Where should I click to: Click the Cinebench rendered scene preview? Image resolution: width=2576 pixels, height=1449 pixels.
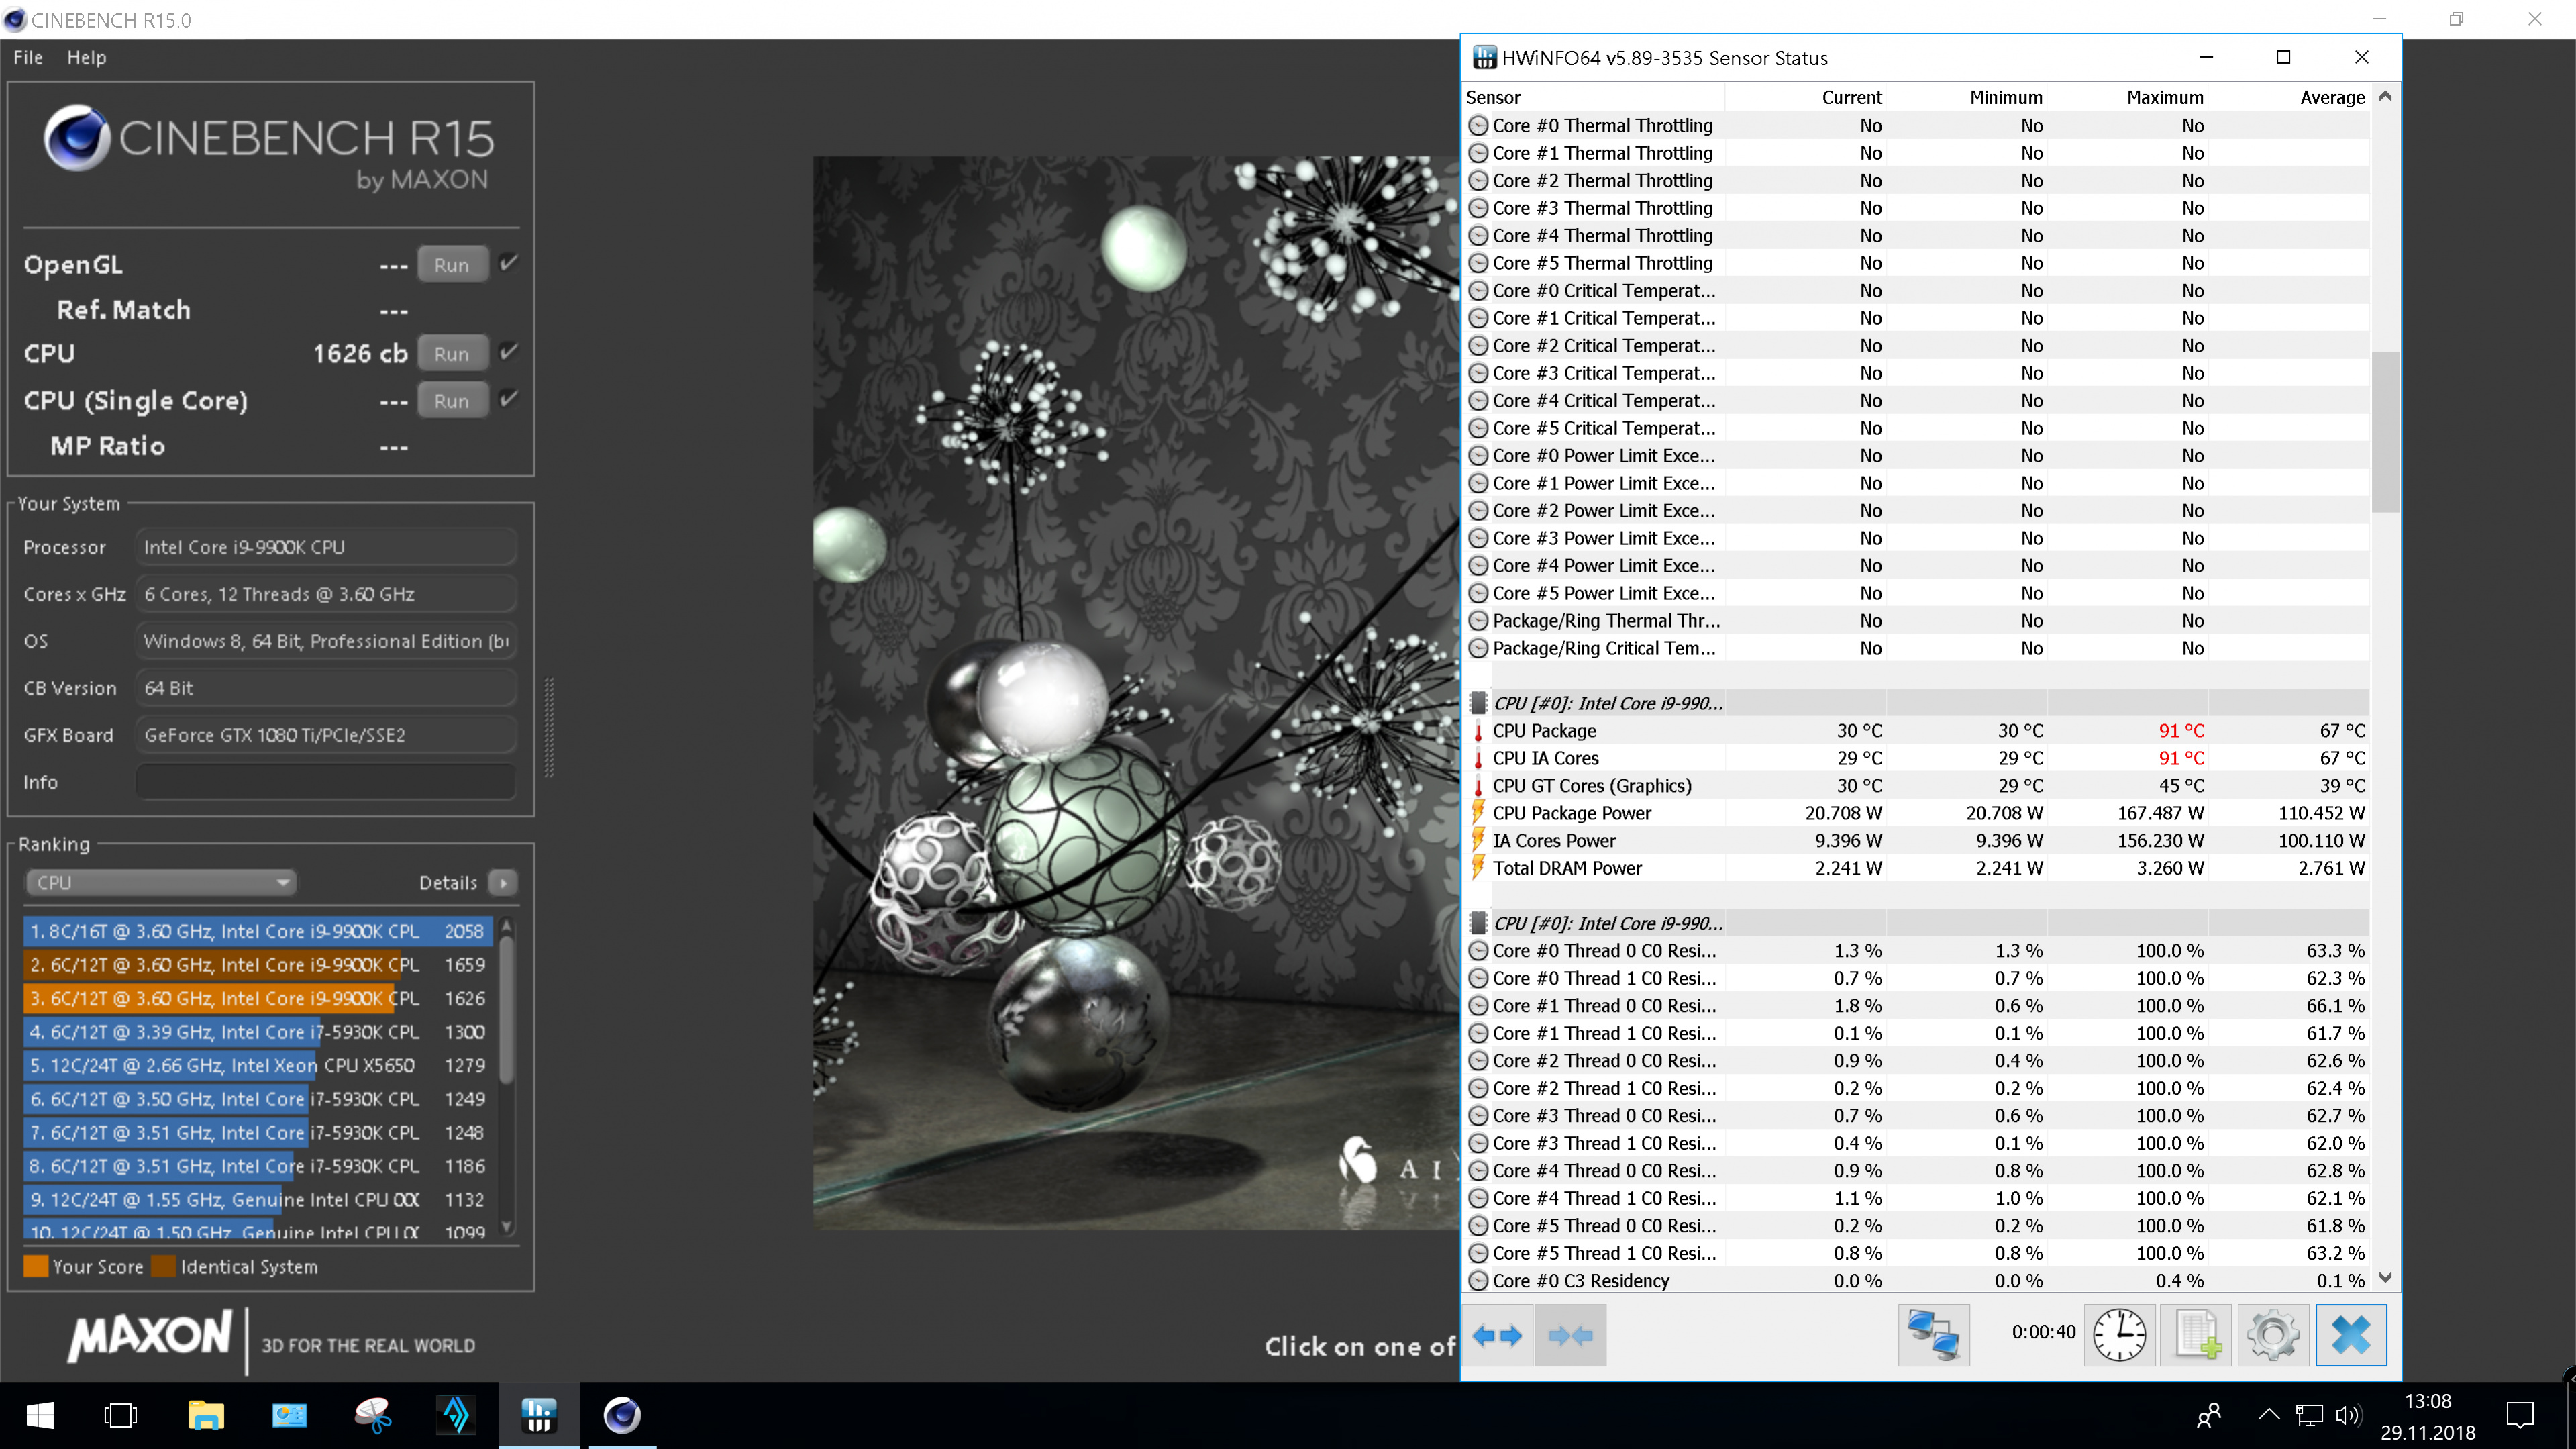(x=1135, y=692)
